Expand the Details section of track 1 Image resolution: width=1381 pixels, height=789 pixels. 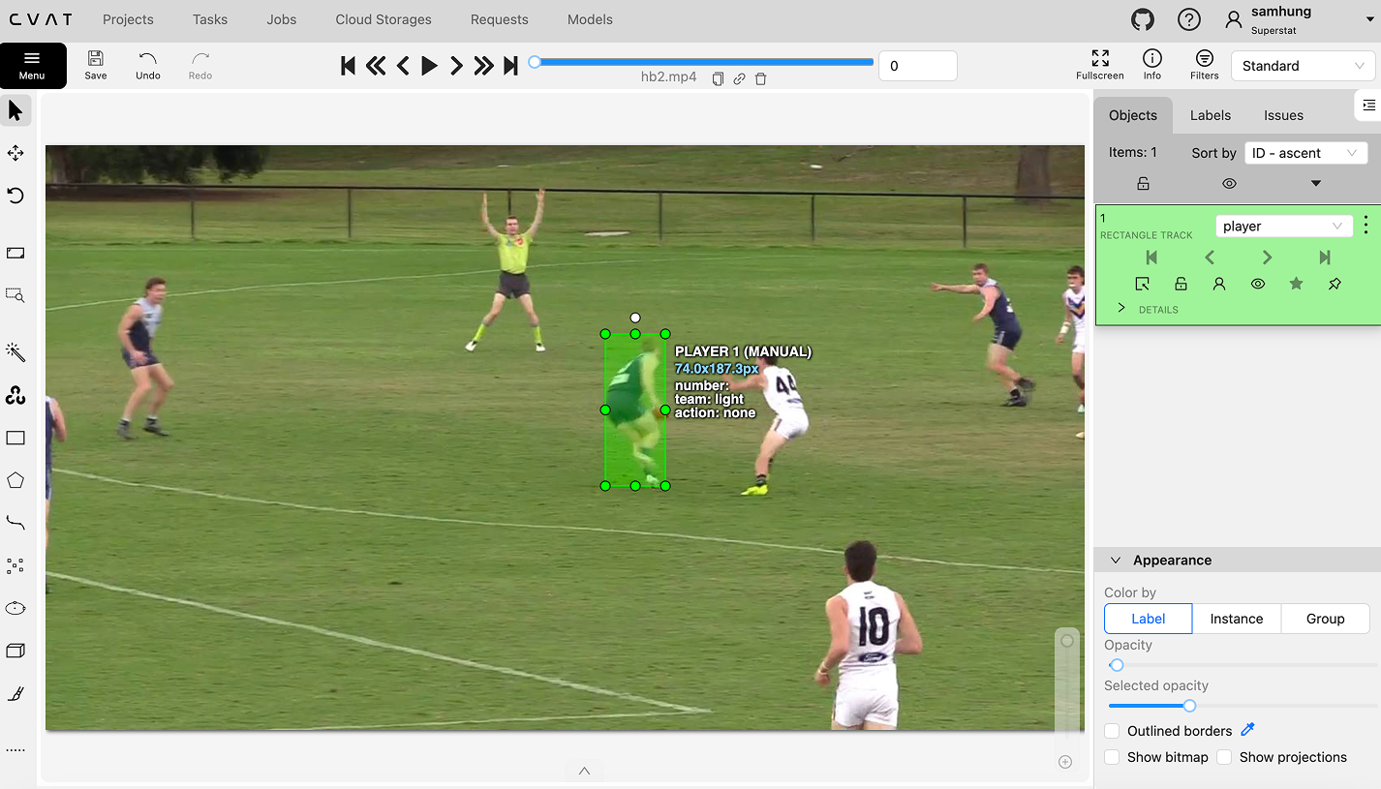pyautogui.click(x=1120, y=308)
